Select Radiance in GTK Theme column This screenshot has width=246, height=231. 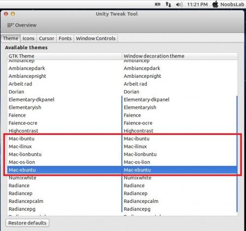tap(65, 186)
